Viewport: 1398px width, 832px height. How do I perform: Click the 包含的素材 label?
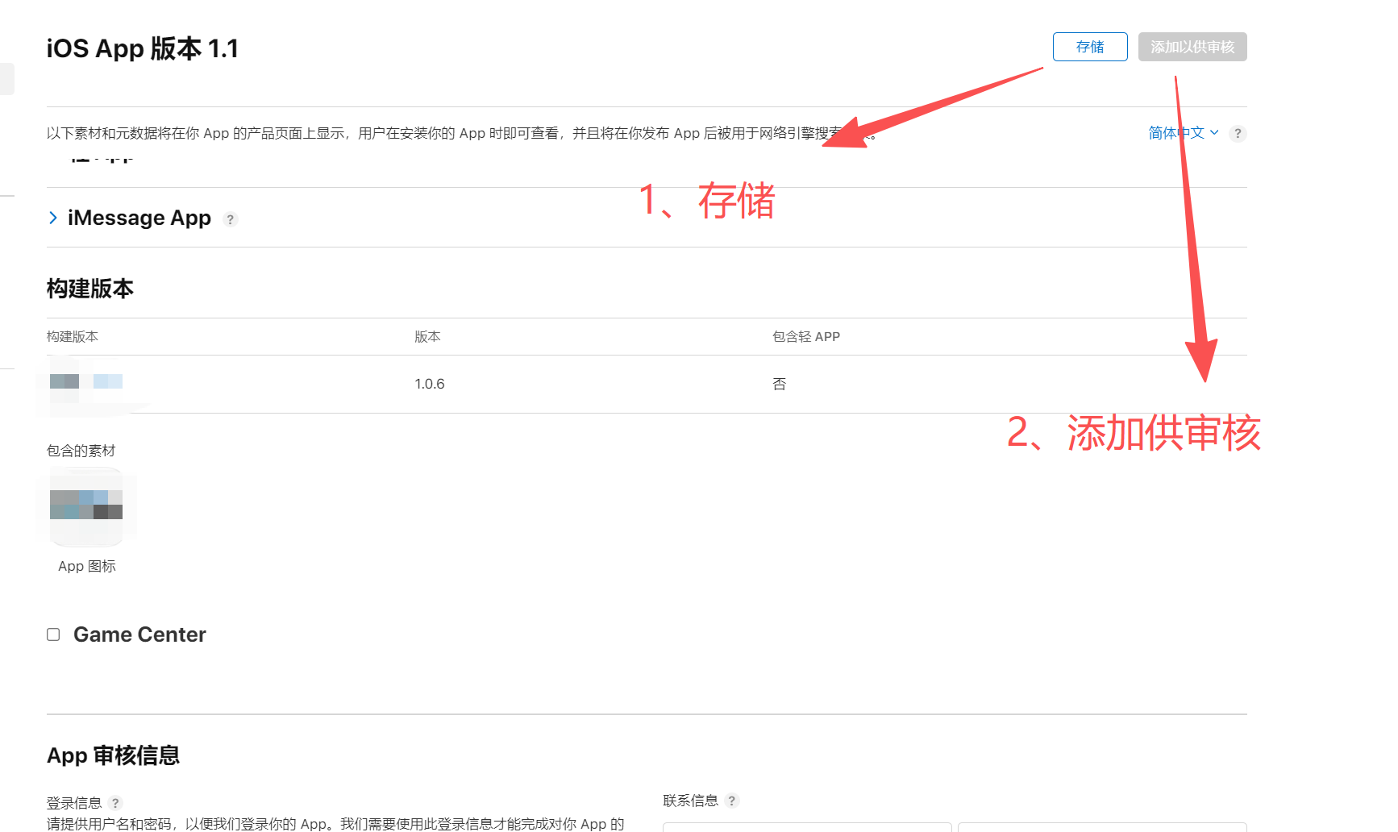[81, 451]
